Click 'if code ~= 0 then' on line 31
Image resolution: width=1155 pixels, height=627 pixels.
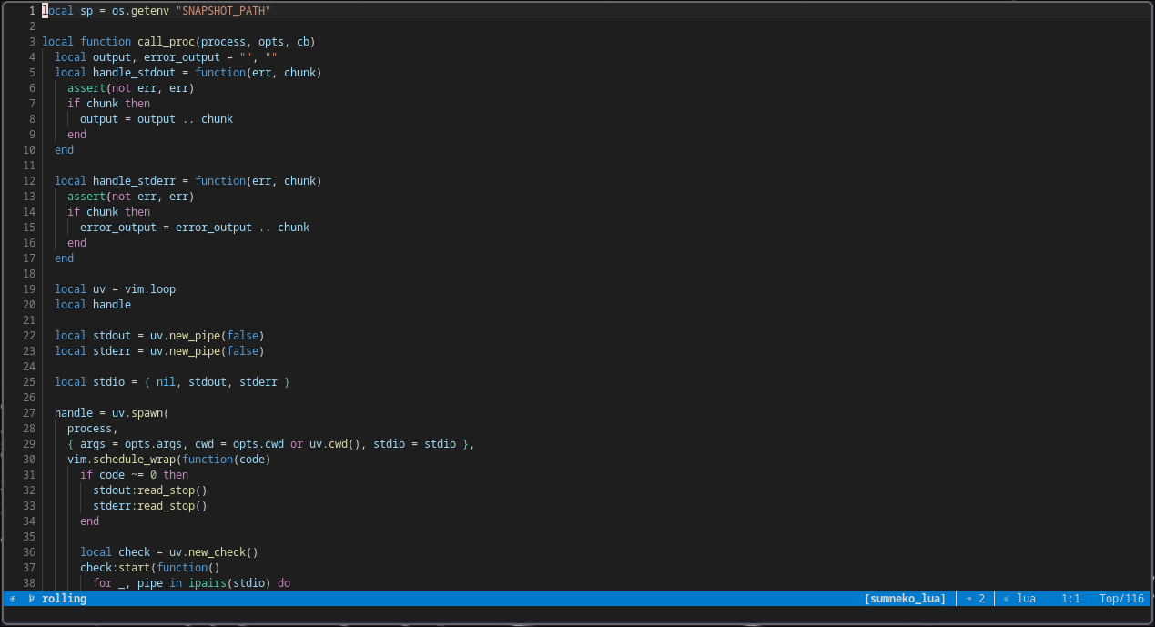coord(134,475)
